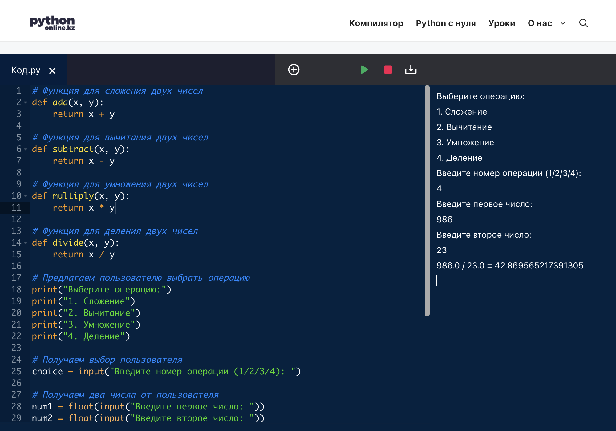Screen dimensions: 616x431
Task: Click the print("Выберите операцию:") line
Action: click(102, 289)
